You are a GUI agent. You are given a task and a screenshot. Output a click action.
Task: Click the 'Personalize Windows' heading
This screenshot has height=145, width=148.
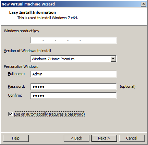tap(21, 67)
